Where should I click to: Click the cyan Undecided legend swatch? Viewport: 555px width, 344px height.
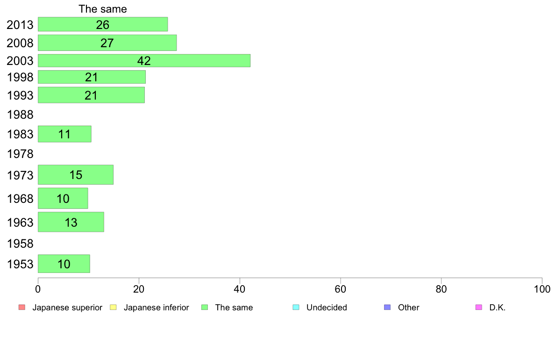[x=296, y=307]
